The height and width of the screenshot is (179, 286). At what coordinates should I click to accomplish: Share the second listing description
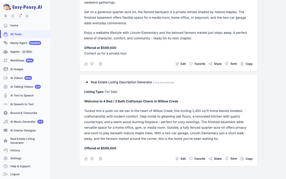[215, 159]
